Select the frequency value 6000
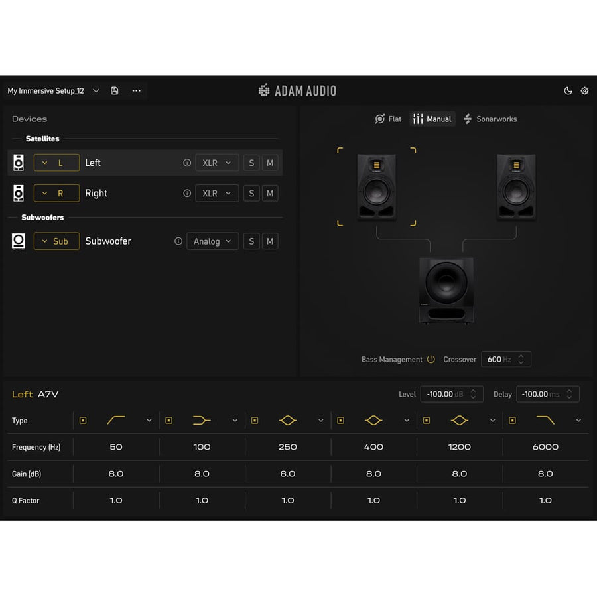Screen dimensions: 597x597 545,447
